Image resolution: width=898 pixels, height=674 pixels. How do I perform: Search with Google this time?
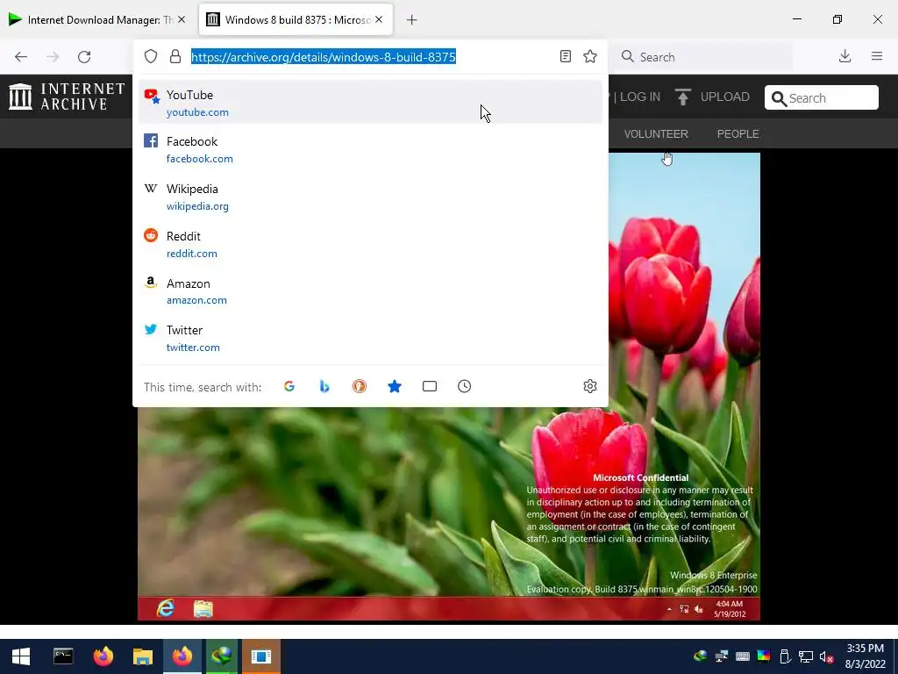(289, 386)
